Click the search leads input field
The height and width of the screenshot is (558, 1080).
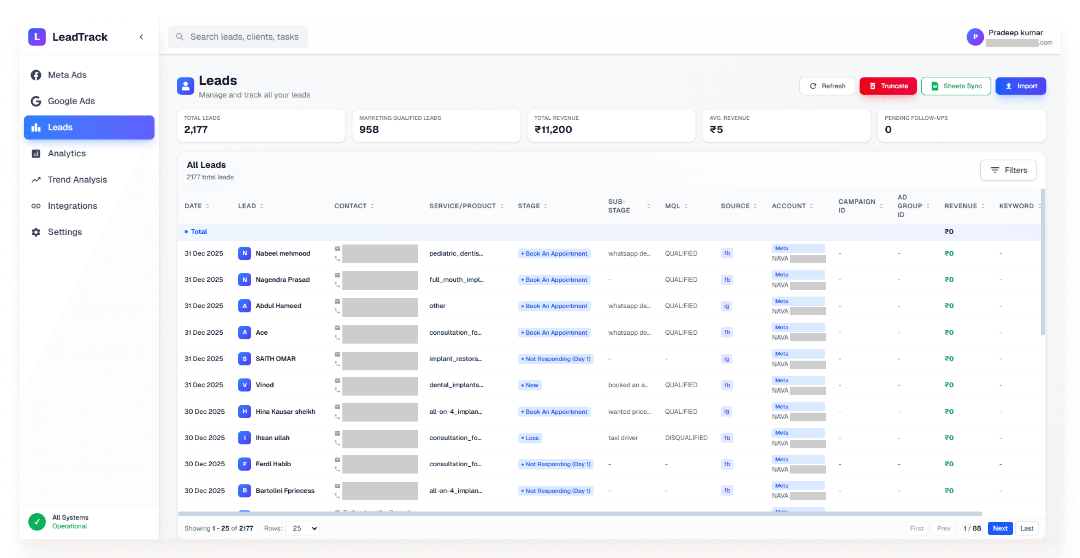(x=238, y=37)
